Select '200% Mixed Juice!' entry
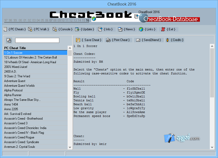 coord(35,67)
